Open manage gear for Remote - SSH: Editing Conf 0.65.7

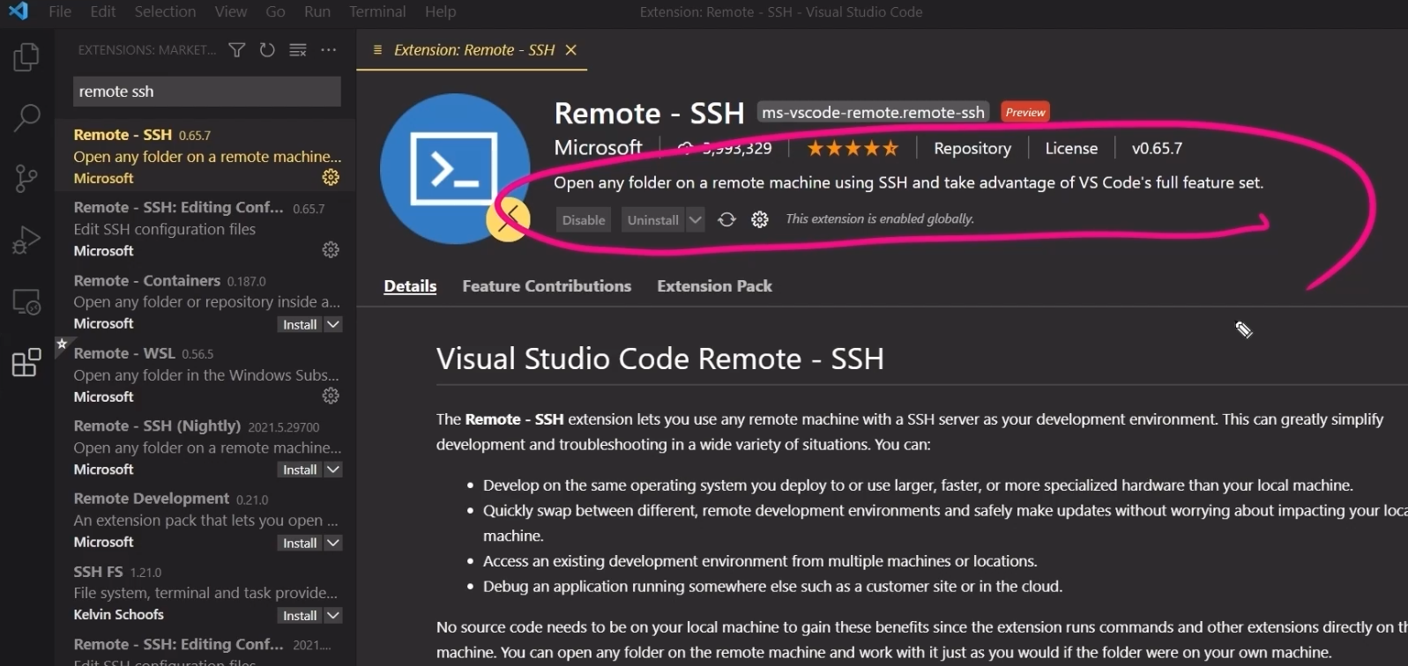331,250
